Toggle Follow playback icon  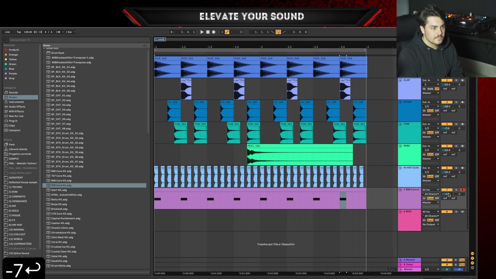coord(172,32)
